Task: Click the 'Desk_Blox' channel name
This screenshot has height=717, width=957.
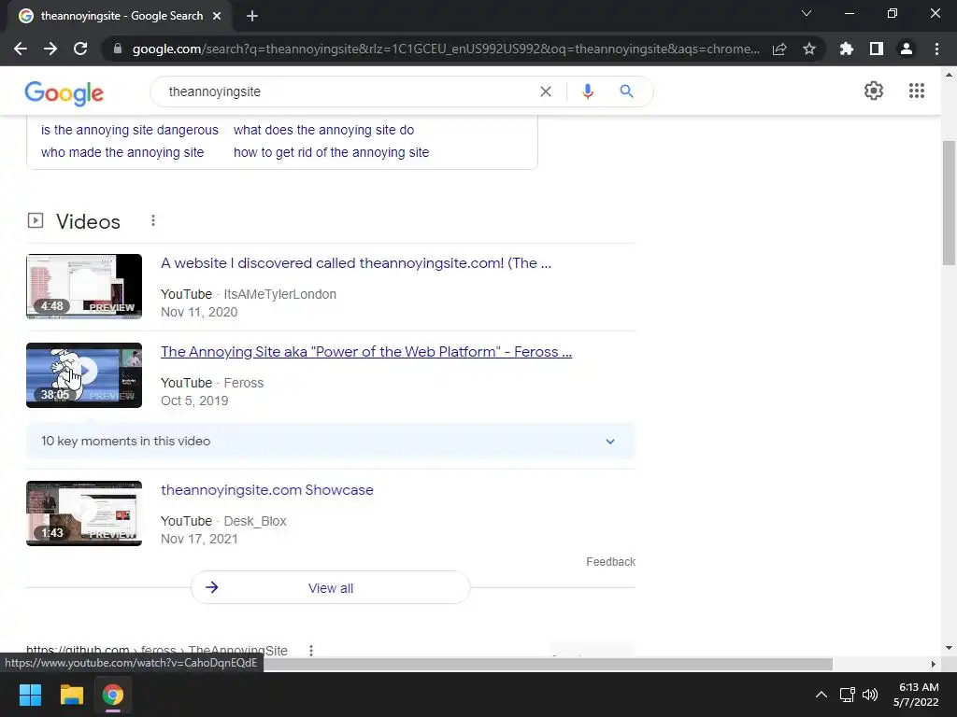Action: click(x=255, y=521)
